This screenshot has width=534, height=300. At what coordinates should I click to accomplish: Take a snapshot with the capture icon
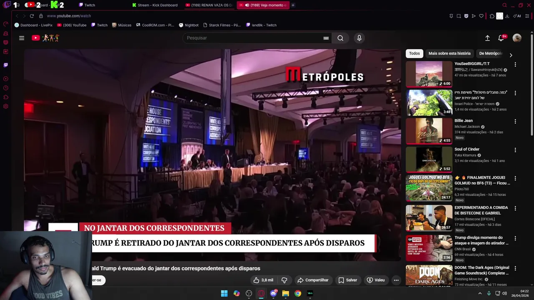tap(458, 16)
